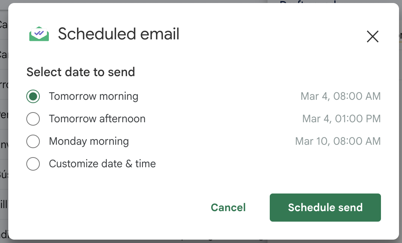The image size is (402, 243).
Task: Enable the Customize date & time radio
Action: tap(33, 164)
